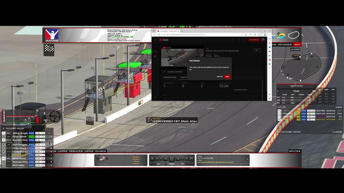Rewind the replay

pyautogui.click(x=166, y=159)
